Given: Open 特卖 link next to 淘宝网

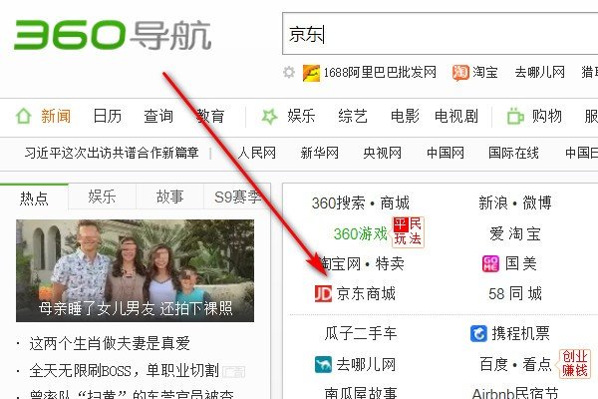Looking at the screenshot, I should 390,263.
